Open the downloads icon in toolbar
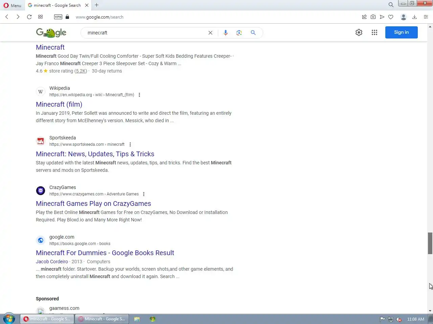Screen dimensions: 433x324 pyautogui.click(x=414, y=17)
